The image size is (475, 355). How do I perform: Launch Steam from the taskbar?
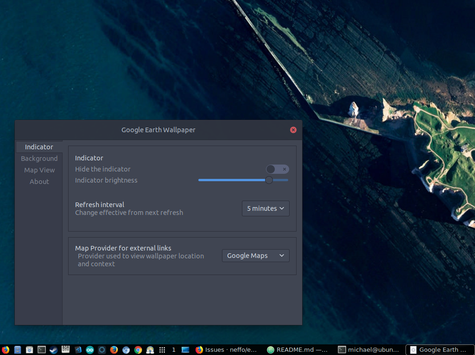click(54, 350)
